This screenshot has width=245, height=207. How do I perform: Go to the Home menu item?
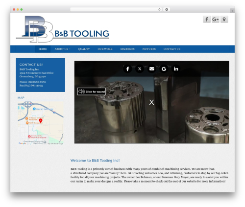43,49
